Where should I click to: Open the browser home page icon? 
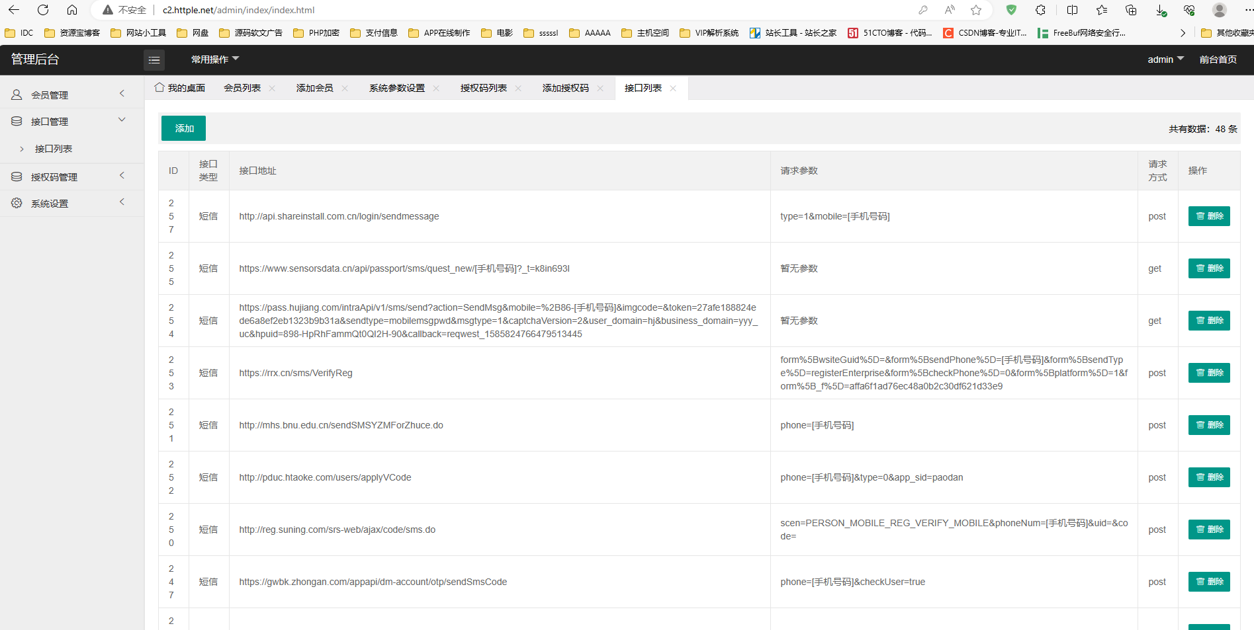click(x=72, y=10)
